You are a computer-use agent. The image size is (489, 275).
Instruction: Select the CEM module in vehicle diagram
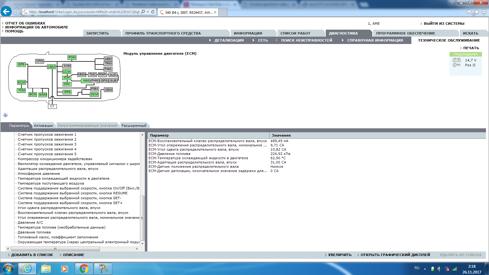click(51, 67)
